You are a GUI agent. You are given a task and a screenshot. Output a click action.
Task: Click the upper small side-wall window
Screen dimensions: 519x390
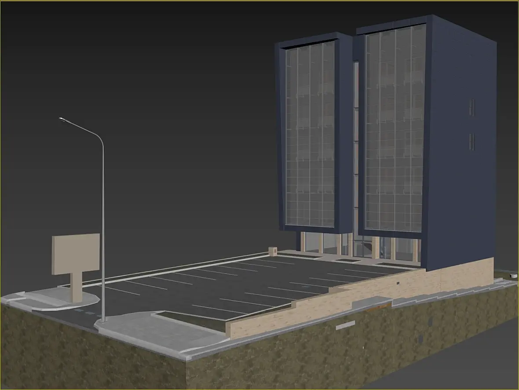pos(471,108)
